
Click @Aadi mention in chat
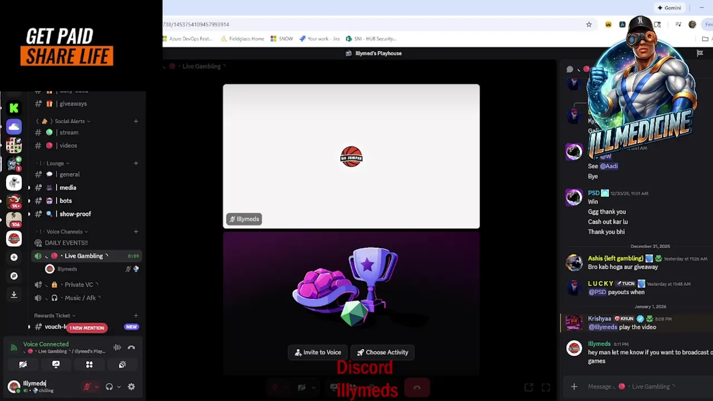click(x=609, y=166)
